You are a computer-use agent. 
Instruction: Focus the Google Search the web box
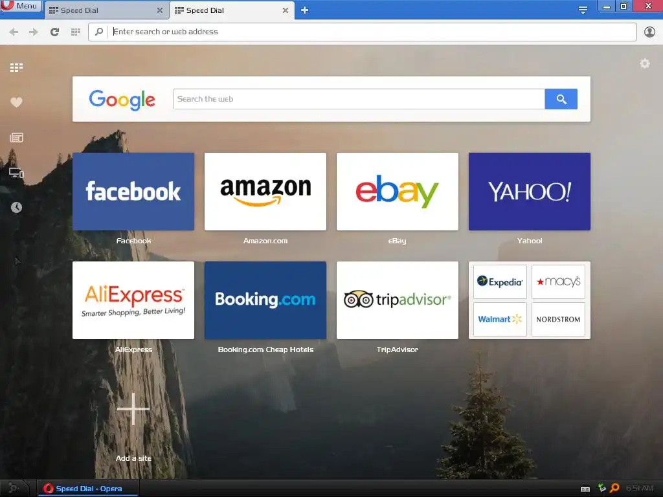[x=359, y=99]
